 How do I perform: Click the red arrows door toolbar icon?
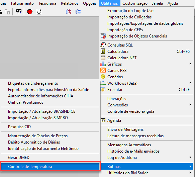click(x=69, y=12)
